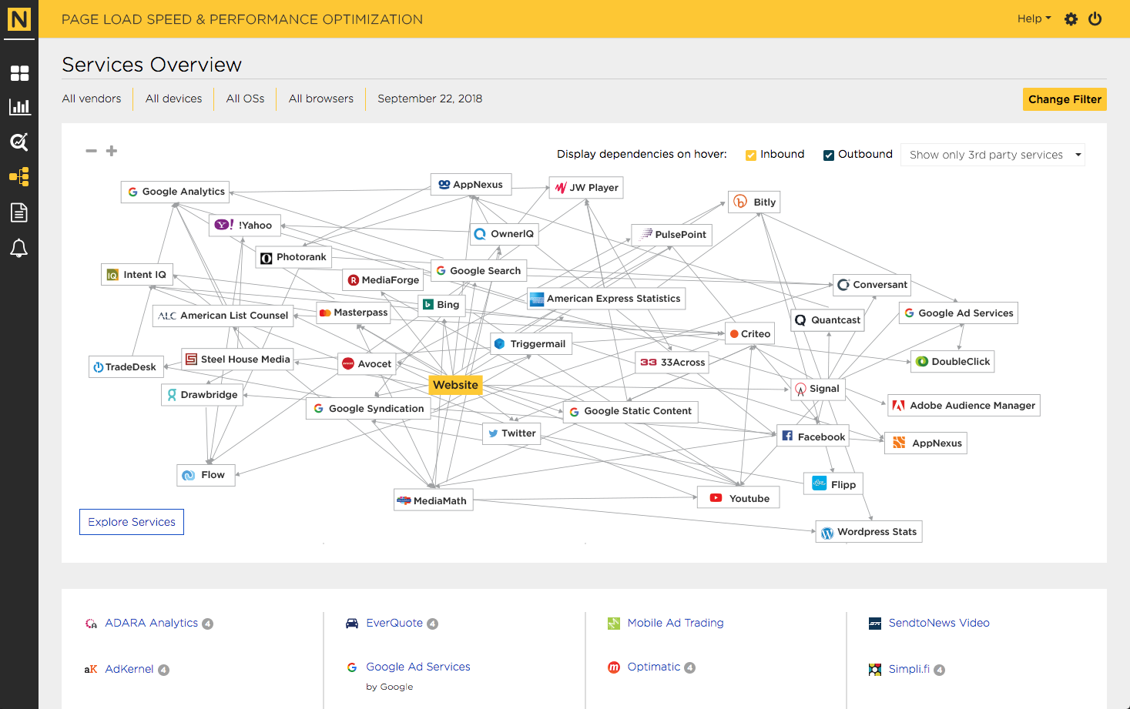Open settings via the gear icon
The height and width of the screenshot is (709, 1130).
[x=1071, y=19]
